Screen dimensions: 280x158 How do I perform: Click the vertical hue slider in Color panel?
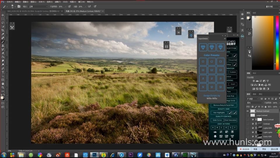click(x=277, y=43)
